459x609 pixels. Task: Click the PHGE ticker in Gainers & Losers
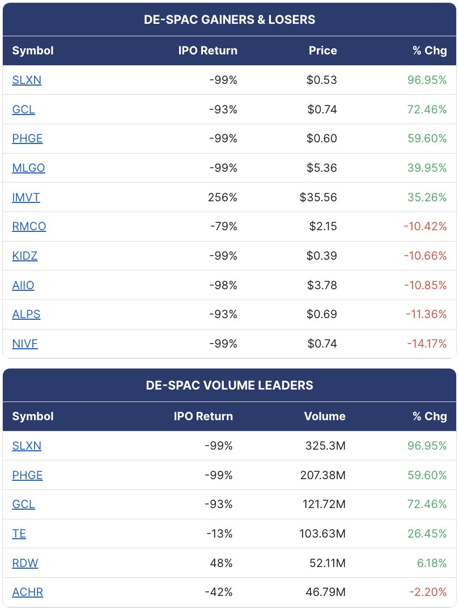tap(27, 139)
